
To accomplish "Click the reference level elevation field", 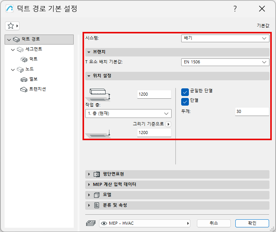I will click(154, 133).
